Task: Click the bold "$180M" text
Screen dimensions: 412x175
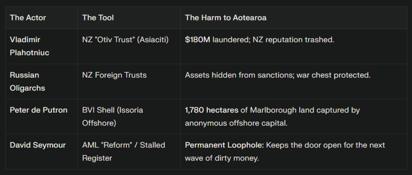Action: click(x=197, y=40)
